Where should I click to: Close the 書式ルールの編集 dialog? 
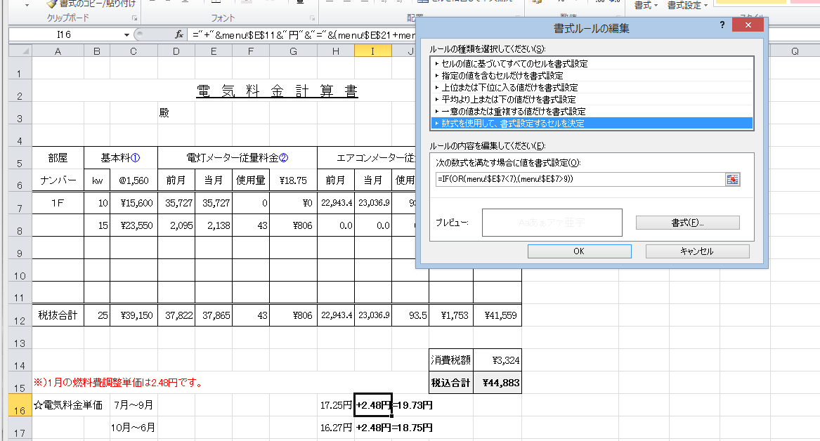(x=748, y=25)
